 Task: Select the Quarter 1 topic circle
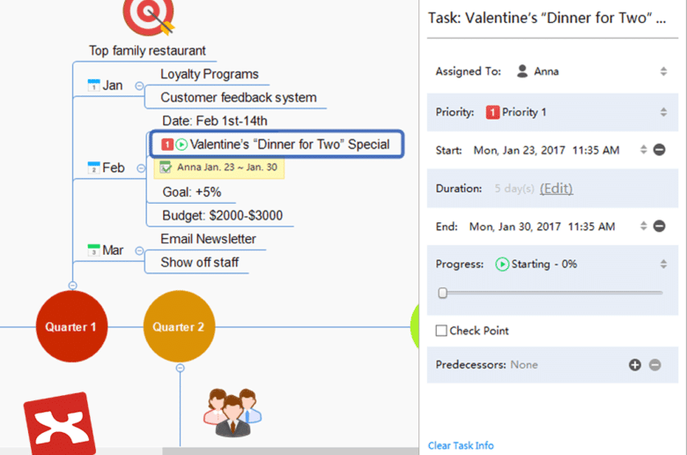(71, 326)
